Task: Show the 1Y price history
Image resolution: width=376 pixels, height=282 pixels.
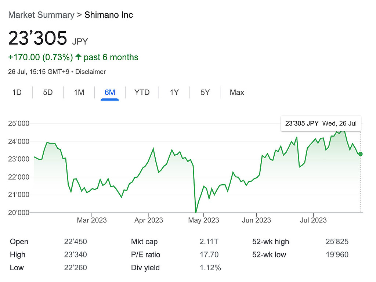Action: tap(174, 93)
